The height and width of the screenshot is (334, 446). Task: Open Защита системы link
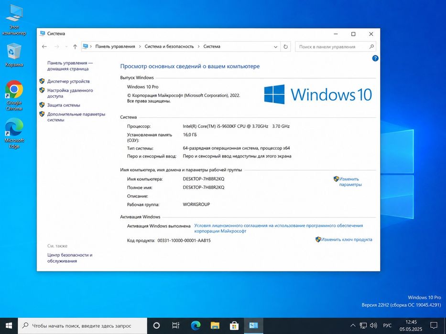[x=64, y=105]
